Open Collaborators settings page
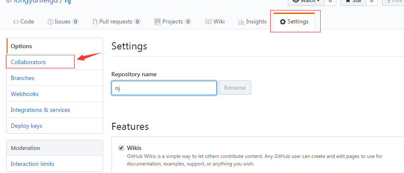 (55, 62)
